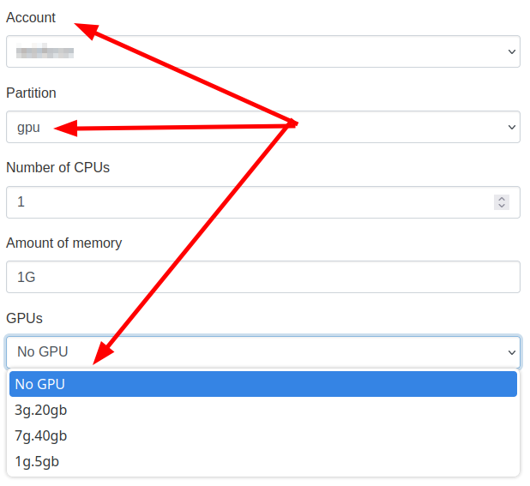Click the Partition field label
This screenshot has width=530, height=486.
(31, 93)
